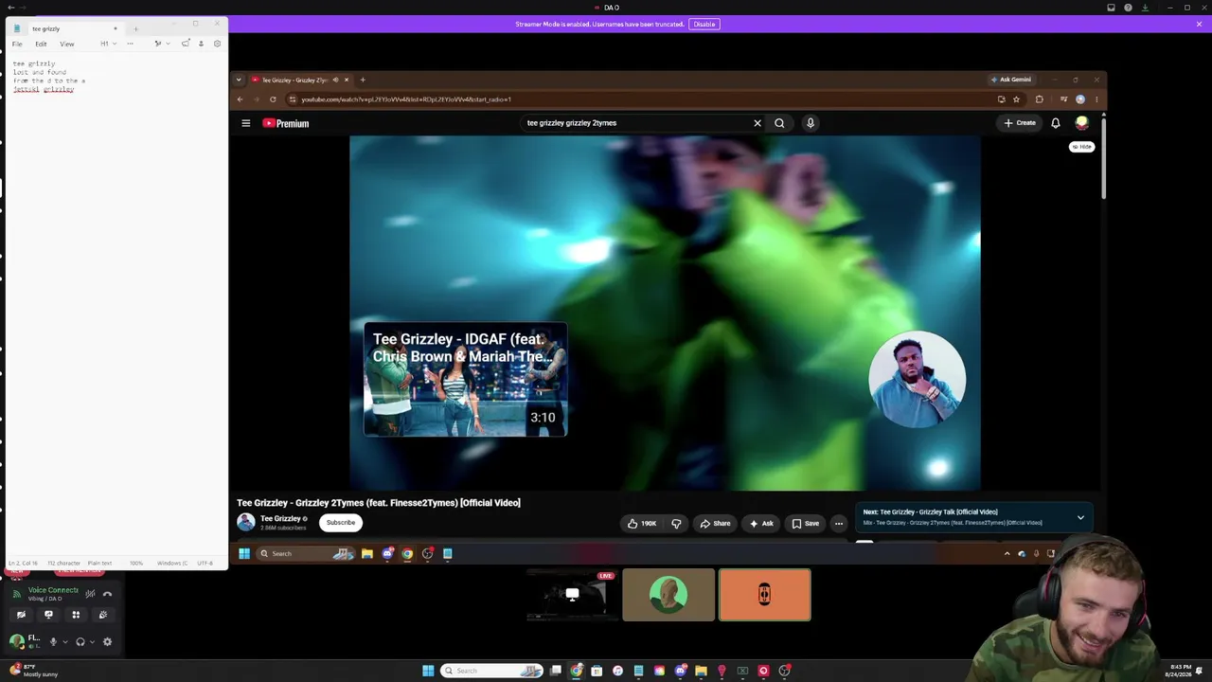Open the weather widget on the taskbar

click(x=34, y=671)
